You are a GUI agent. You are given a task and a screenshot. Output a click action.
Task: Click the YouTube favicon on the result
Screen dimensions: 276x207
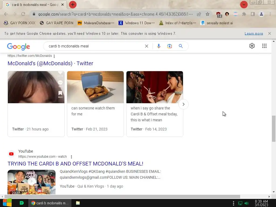11,154
